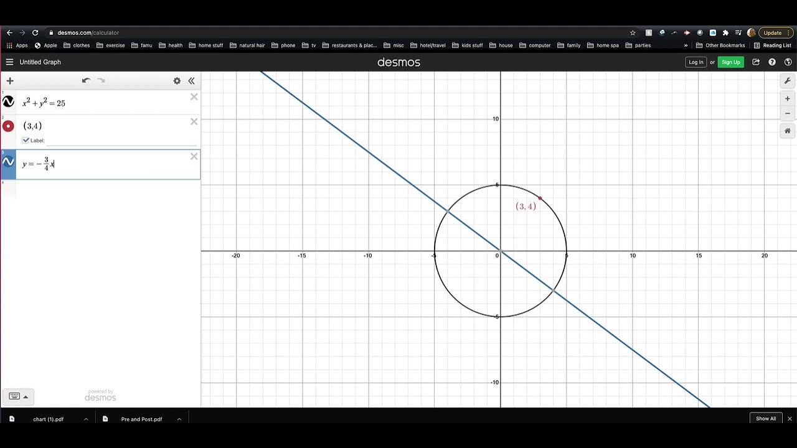Zoom in on the graph
797x448 pixels.
click(x=787, y=98)
